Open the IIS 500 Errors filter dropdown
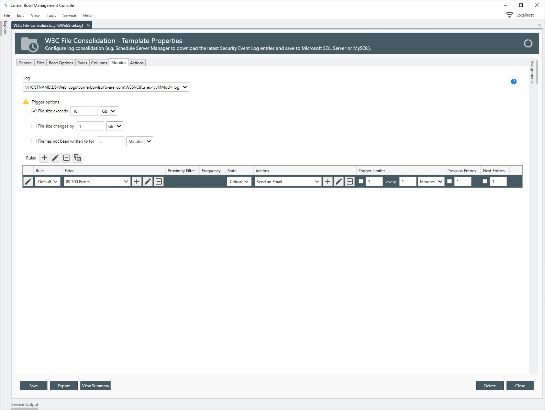Image resolution: width=545 pixels, height=410 pixels. pos(126,181)
